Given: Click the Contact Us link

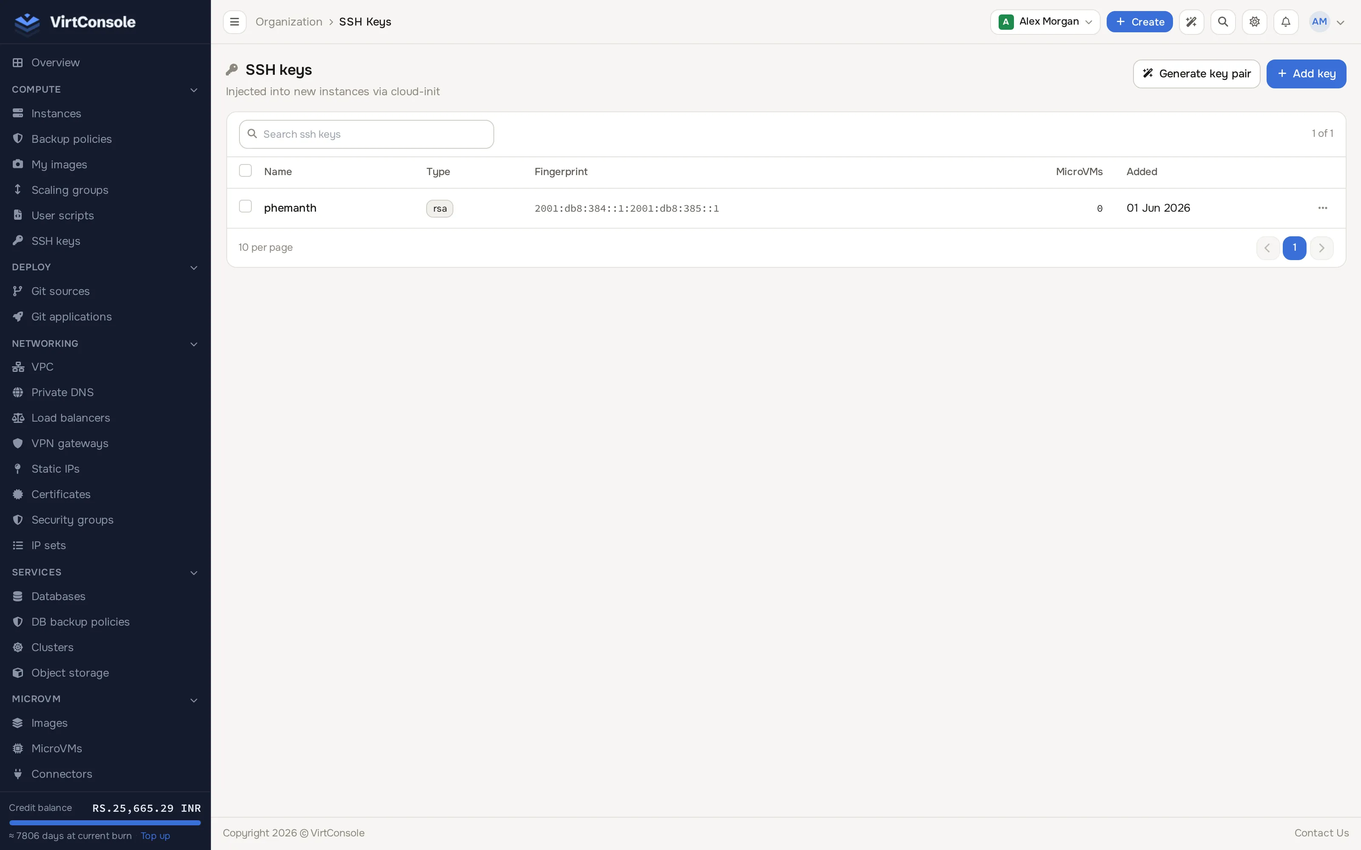Looking at the screenshot, I should click(1321, 833).
